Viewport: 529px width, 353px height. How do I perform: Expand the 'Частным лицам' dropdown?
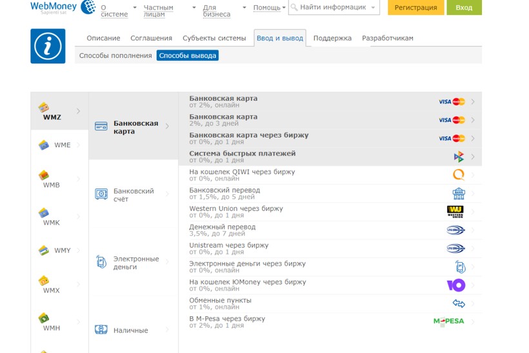coord(158,11)
